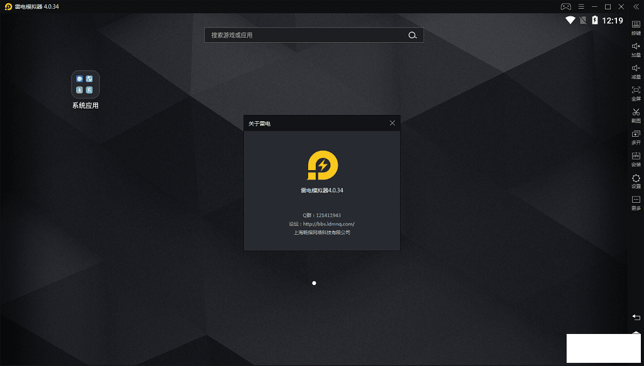Click the Q群 number 121411943
The image size is (644, 366).
point(328,215)
